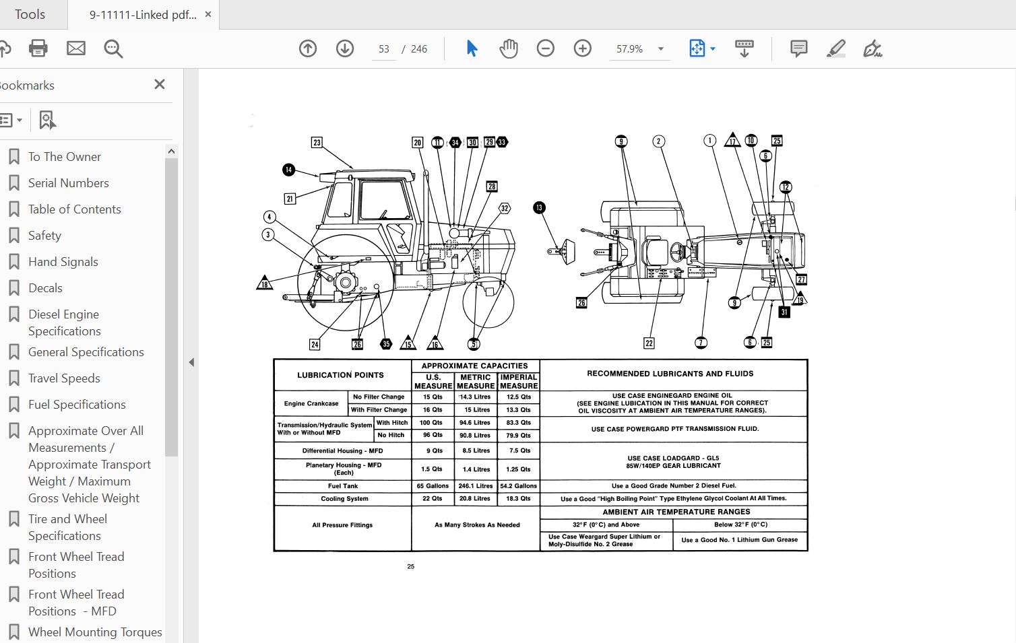Screen dimensions: 1016x643
Task: Open the Safety bookmark
Action: tap(44, 236)
